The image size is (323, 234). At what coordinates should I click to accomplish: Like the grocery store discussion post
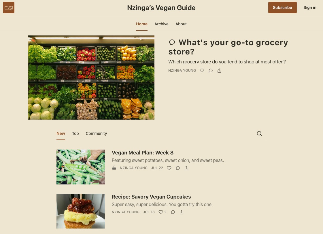tap(202, 71)
